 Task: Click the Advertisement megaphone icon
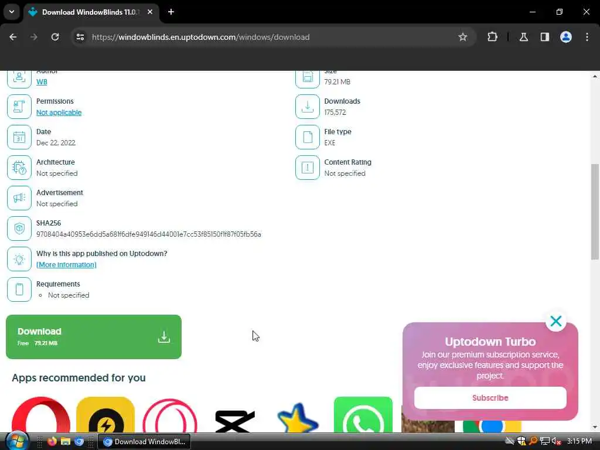(x=19, y=198)
